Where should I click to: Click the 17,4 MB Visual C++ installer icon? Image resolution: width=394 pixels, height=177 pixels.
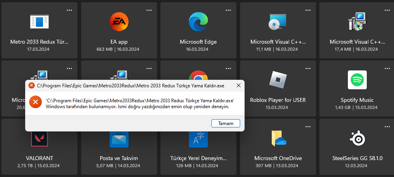(x=357, y=22)
